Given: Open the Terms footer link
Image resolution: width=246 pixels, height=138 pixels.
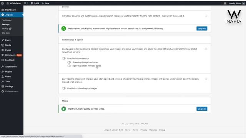Looking at the screenshot, I should pyautogui.click(x=135, y=130).
